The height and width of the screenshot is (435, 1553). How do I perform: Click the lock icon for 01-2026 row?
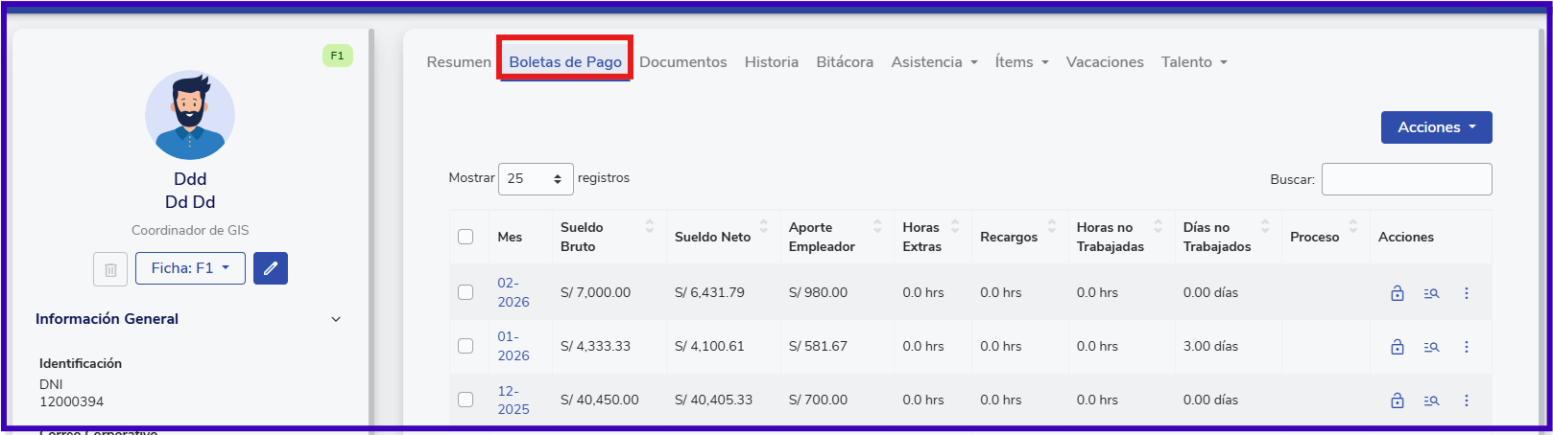pos(1398,347)
